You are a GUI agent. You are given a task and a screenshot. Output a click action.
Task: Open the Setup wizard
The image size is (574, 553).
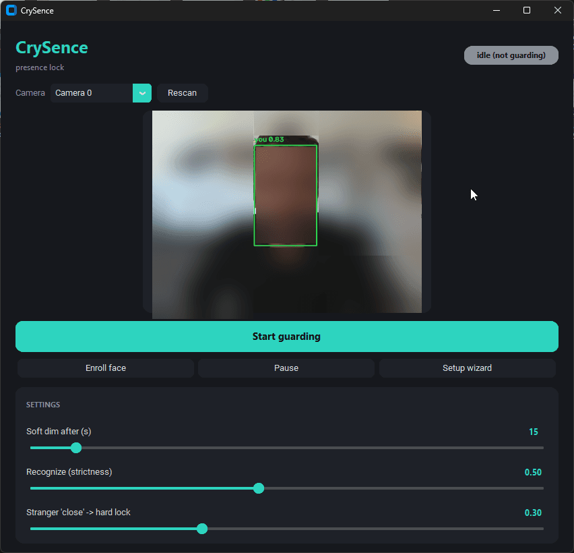click(467, 368)
